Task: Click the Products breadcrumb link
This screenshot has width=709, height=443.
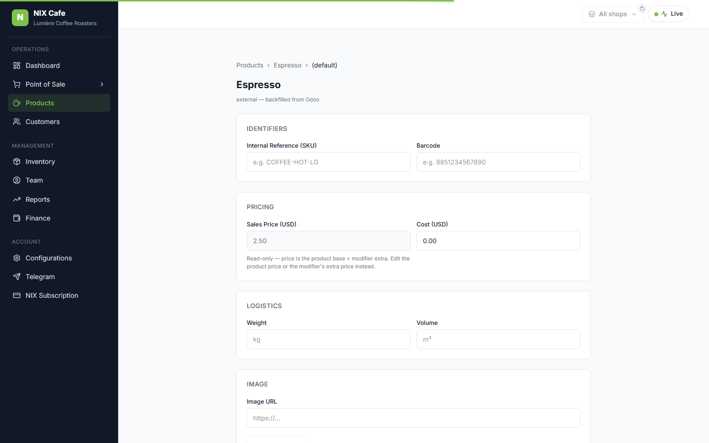Action: coord(250,65)
